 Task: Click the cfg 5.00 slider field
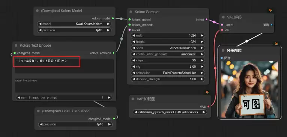168,67
